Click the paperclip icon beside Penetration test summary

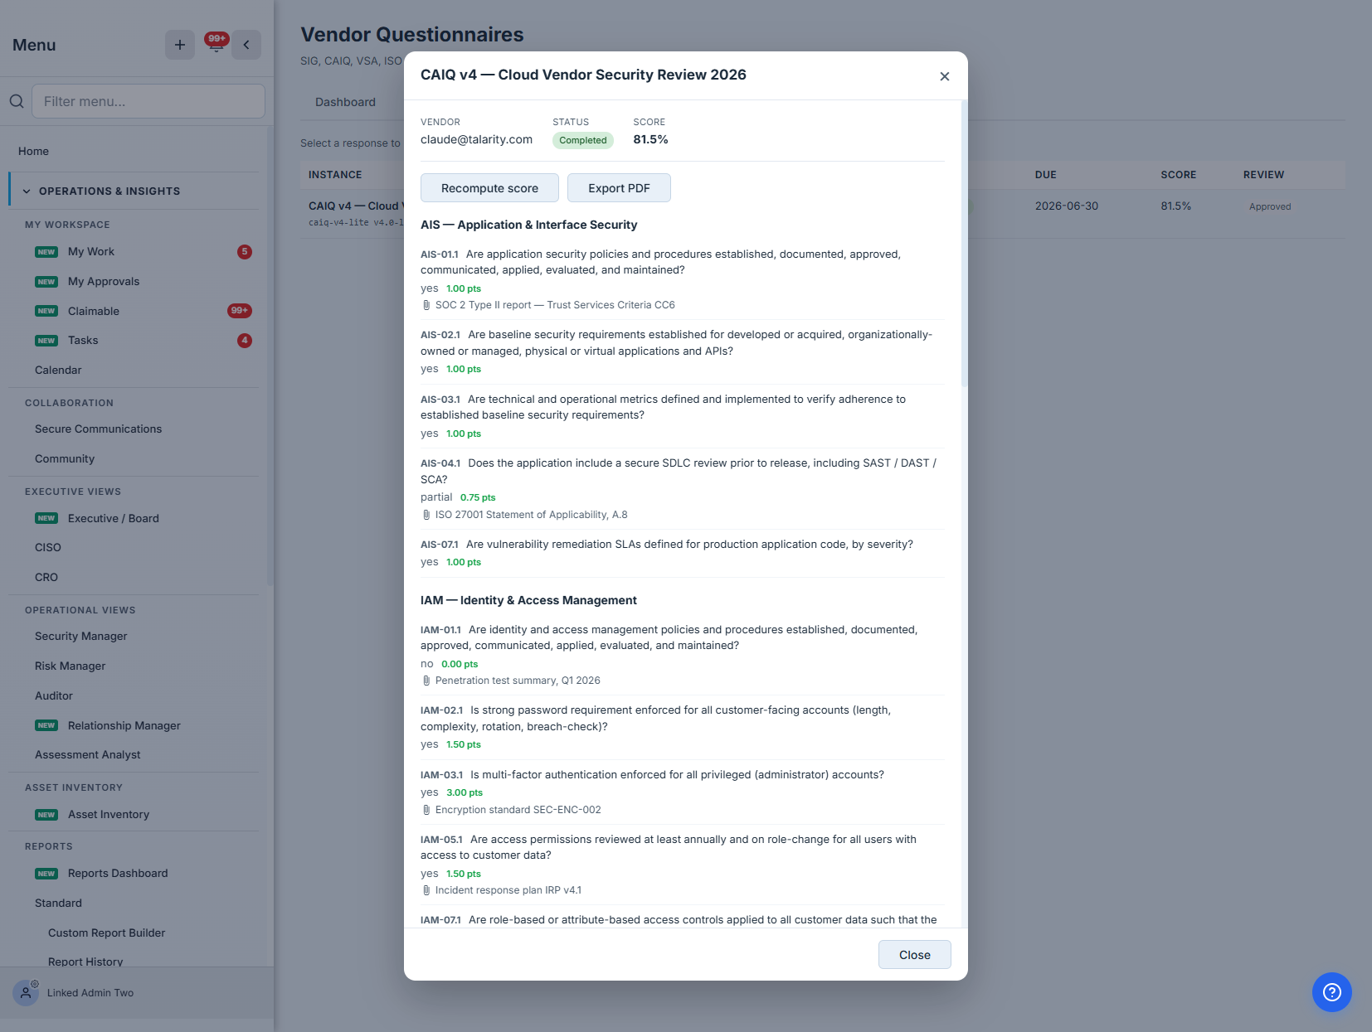click(x=426, y=681)
